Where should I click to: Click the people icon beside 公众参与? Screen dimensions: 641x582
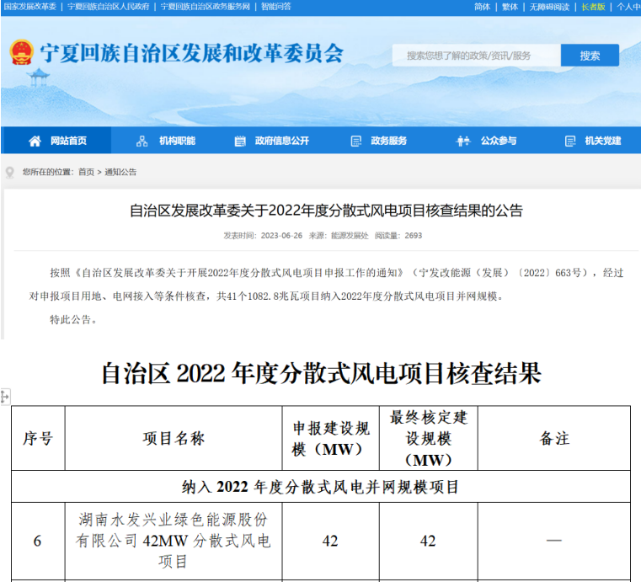point(463,141)
